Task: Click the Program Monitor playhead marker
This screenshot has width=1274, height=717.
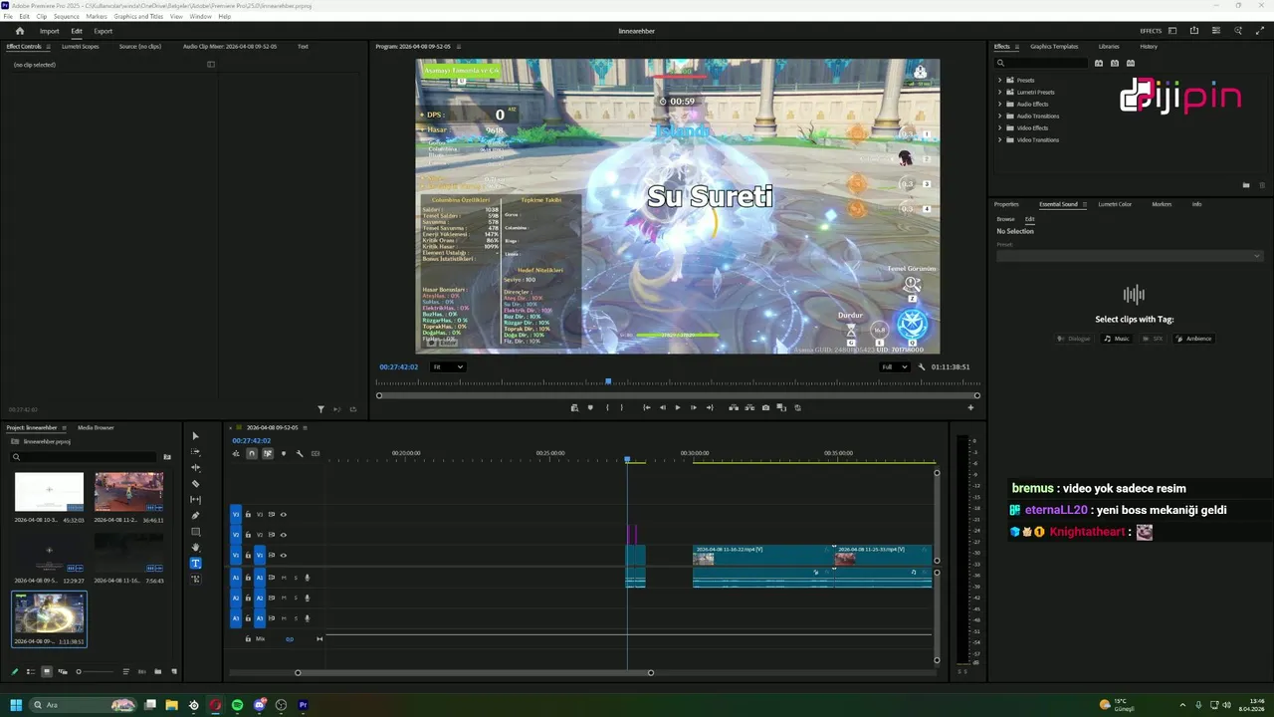Action: [608, 381]
